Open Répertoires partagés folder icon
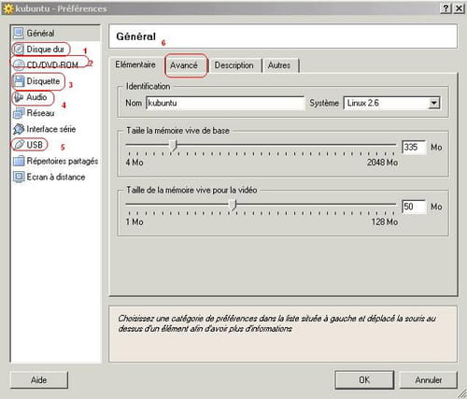 pyautogui.click(x=19, y=161)
